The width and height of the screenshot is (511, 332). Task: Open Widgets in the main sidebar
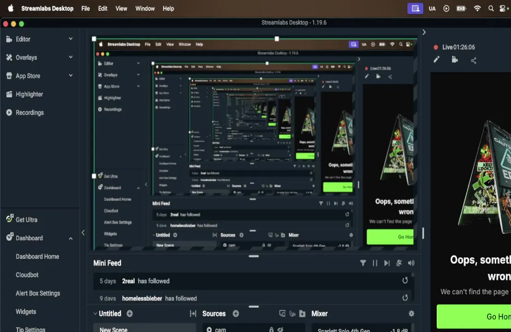pos(26,311)
